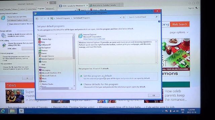Click the volume icon in system tray

coord(178,111)
